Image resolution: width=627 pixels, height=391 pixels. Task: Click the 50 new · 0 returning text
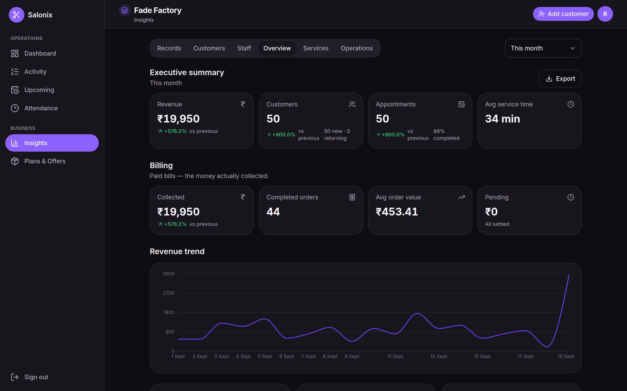tap(337, 135)
